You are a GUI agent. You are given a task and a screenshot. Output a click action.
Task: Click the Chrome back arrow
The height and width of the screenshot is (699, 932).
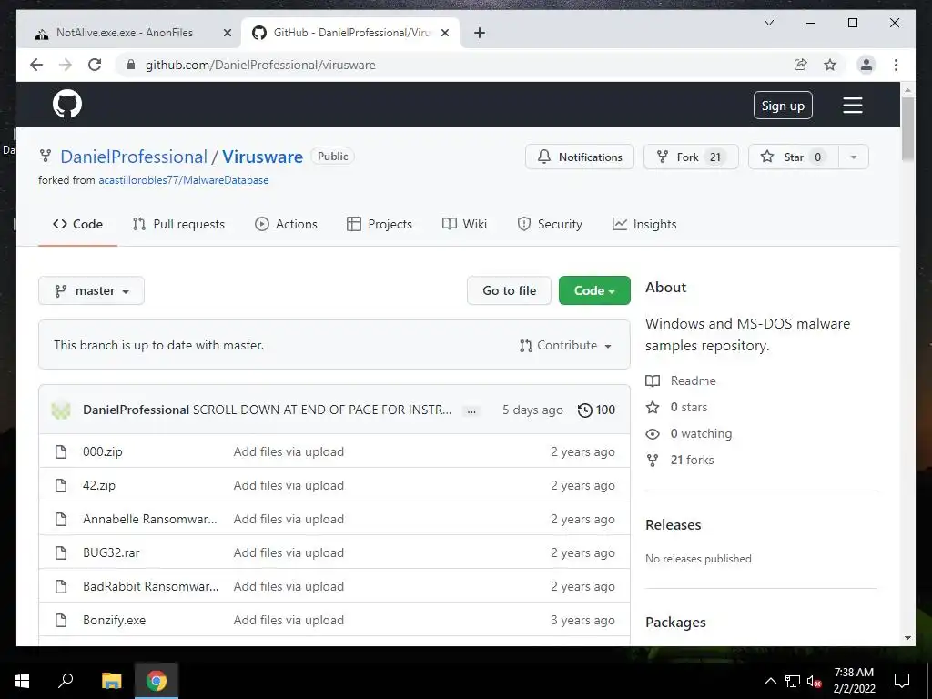[x=36, y=65]
